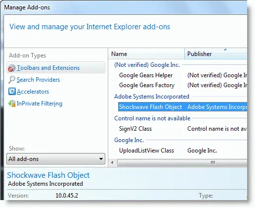Viewport: 255px width, 208px height.
Task: Select the Google Gears Helper add-on
Action: coord(146,75)
